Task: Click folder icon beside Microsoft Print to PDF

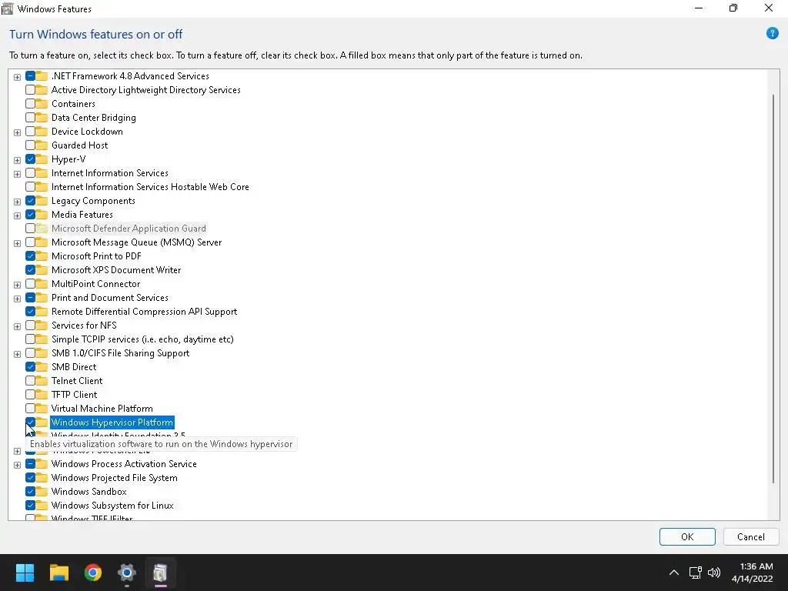Action: click(42, 256)
